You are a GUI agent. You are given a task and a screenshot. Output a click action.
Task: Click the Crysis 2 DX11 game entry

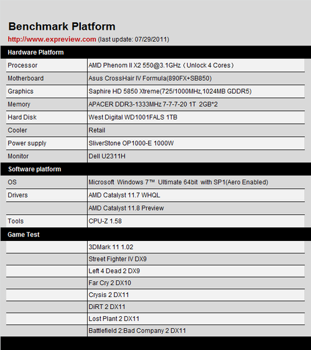109,295
